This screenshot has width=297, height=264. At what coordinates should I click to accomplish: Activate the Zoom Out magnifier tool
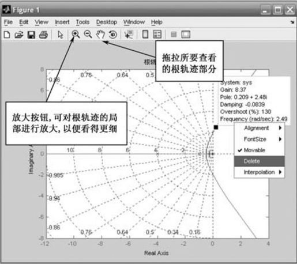pos(88,35)
